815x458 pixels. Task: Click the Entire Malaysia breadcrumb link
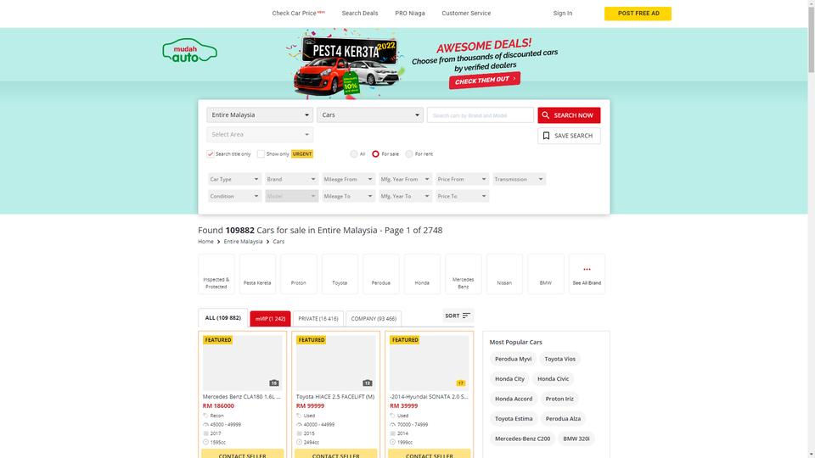click(x=243, y=242)
